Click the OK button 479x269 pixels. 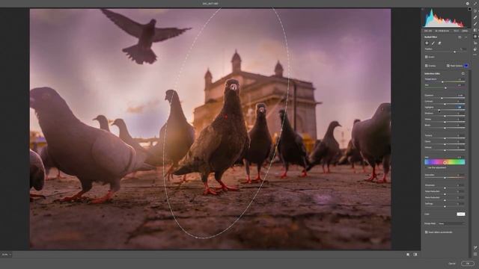pos(468,264)
